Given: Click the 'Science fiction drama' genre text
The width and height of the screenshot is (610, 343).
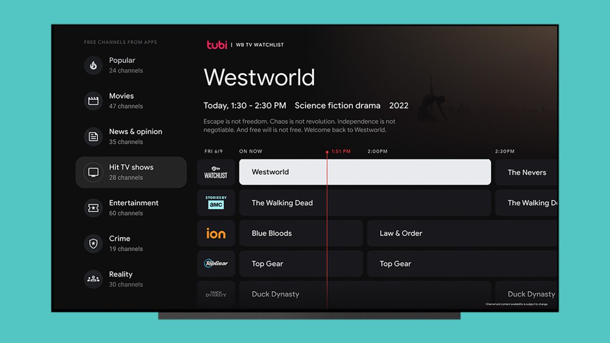Looking at the screenshot, I should (x=338, y=106).
